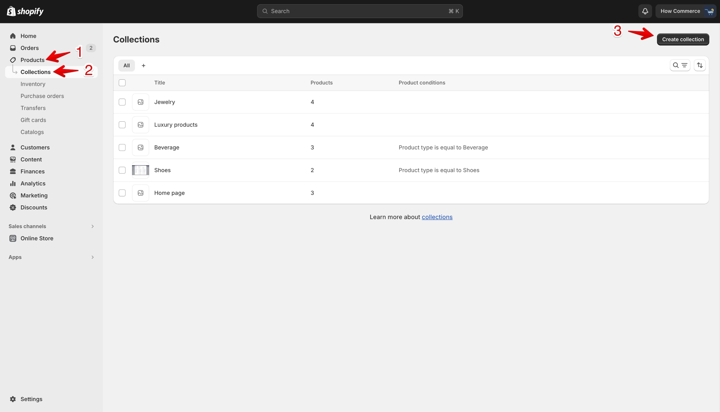Click the Luxury products image placeholder
The height and width of the screenshot is (412, 720).
pos(140,125)
